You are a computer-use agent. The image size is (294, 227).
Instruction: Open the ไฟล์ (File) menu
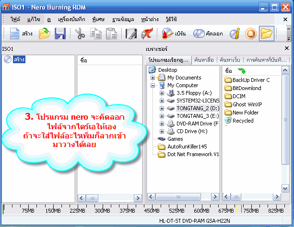click(x=15, y=19)
